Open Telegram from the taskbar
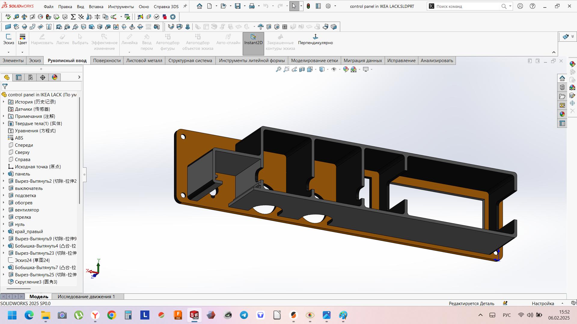 [x=244, y=315]
